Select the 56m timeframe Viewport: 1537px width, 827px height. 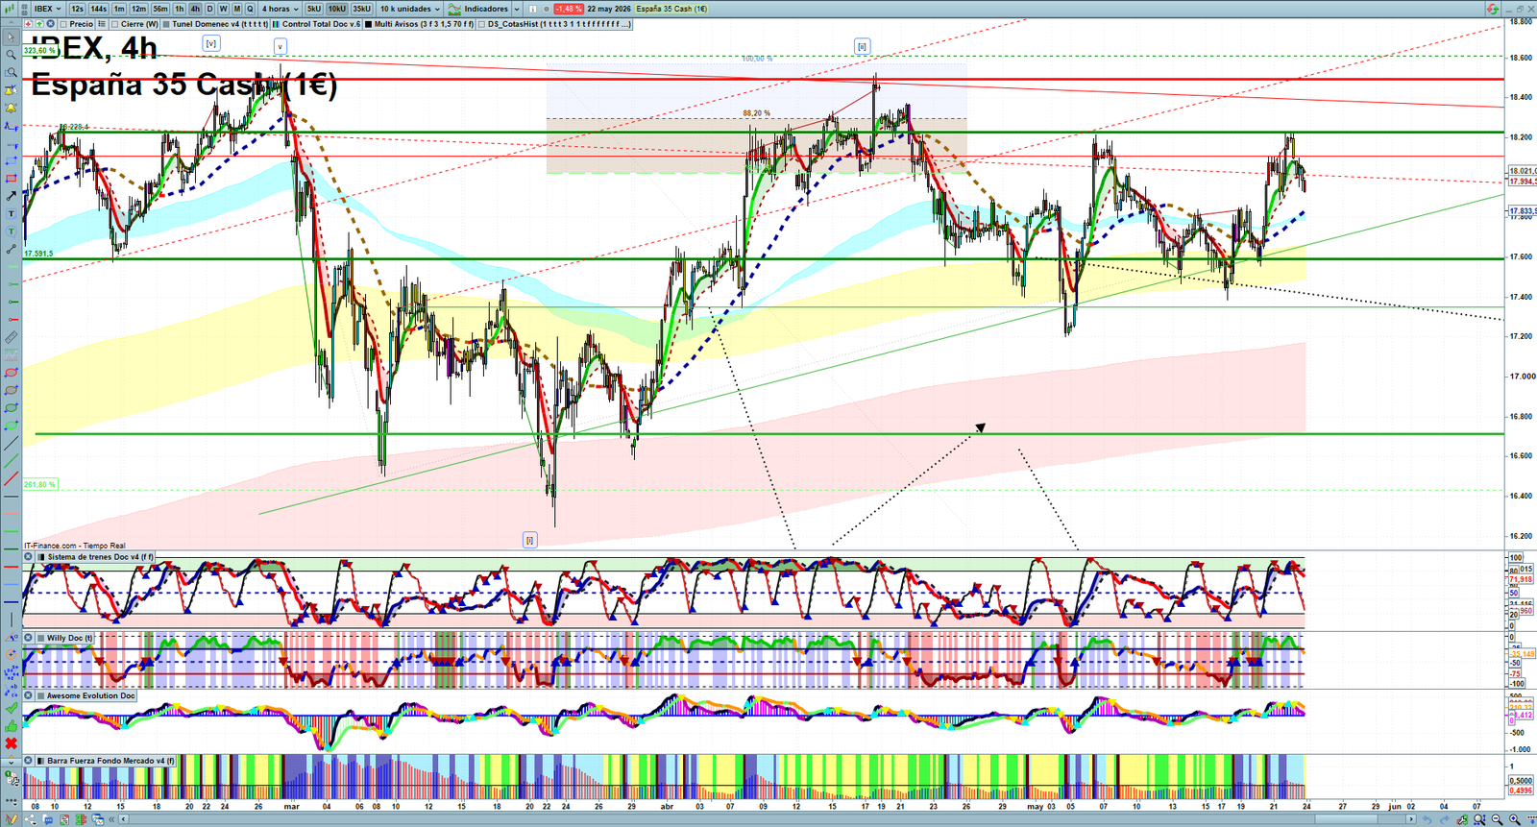[160, 9]
